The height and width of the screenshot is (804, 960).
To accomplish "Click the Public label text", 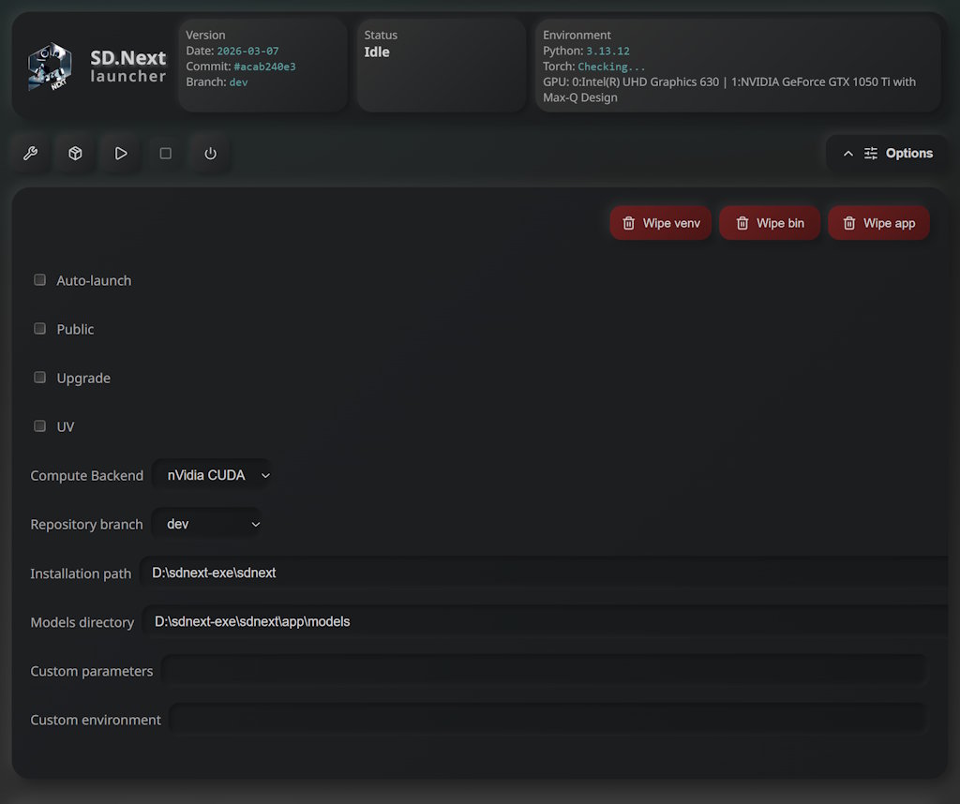I will tap(75, 329).
